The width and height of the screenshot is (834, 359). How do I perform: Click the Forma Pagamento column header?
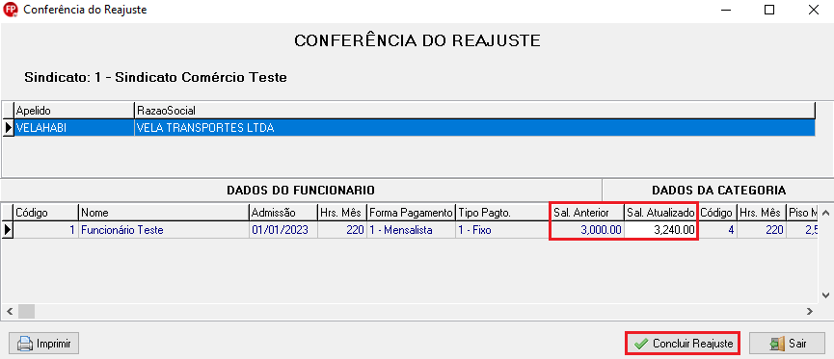(411, 213)
